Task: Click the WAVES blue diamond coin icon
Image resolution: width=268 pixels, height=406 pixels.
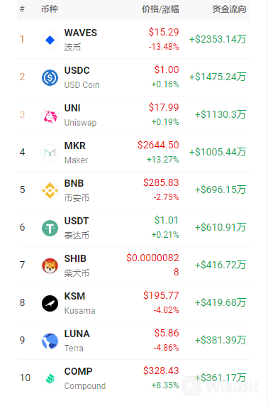Action: tap(50, 40)
